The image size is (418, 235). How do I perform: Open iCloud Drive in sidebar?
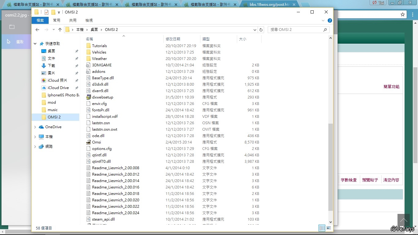tap(58, 88)
